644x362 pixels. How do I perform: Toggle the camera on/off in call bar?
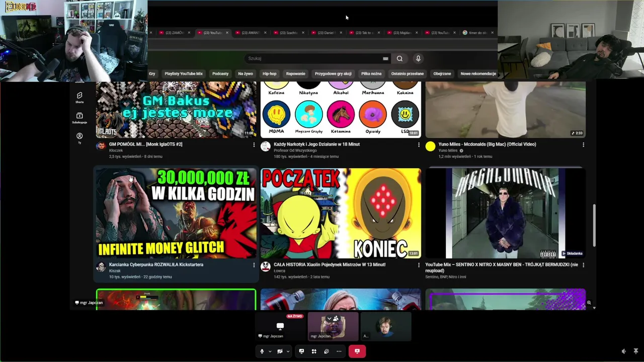point(280,351)
